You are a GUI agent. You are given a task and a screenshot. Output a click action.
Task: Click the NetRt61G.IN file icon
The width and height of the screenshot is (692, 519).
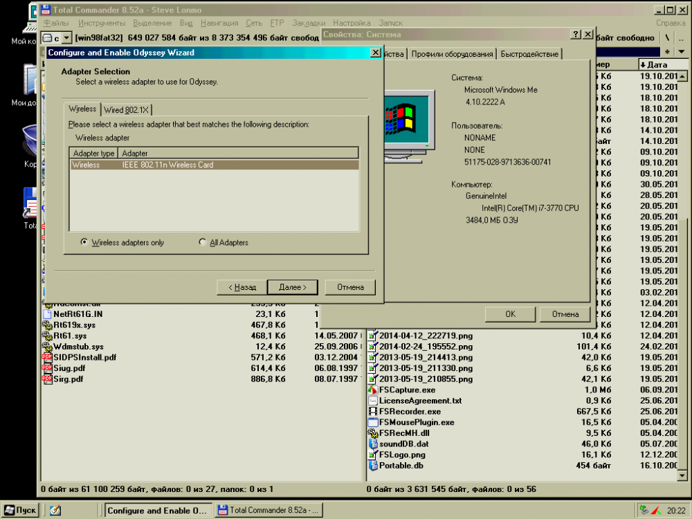pos(47,313)
